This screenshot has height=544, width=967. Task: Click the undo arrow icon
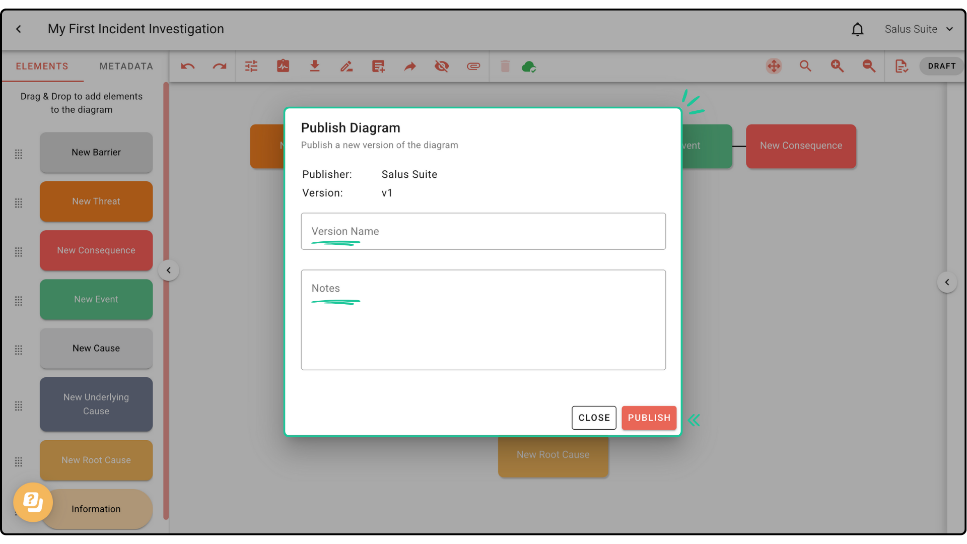coord(188,66)
